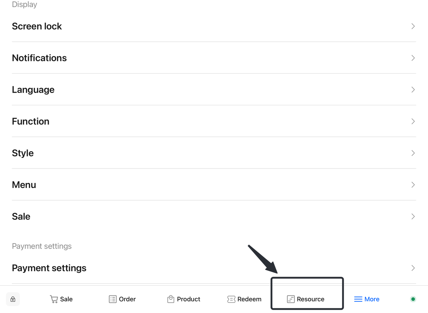Viewport: 428px width, 313px height.
Task: Open the Sale cart icon tab
Action: click(x=54, y=299)
